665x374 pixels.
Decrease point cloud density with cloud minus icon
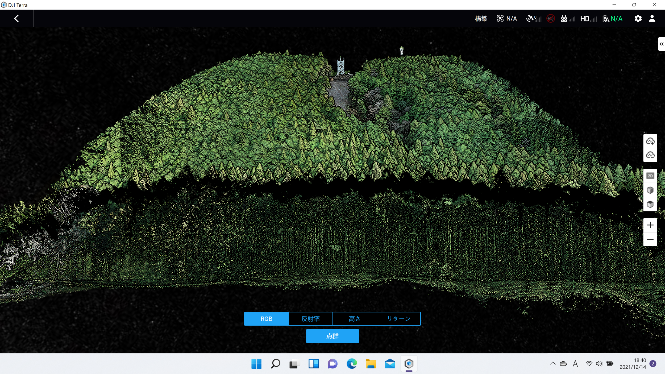tap(650, 155)
